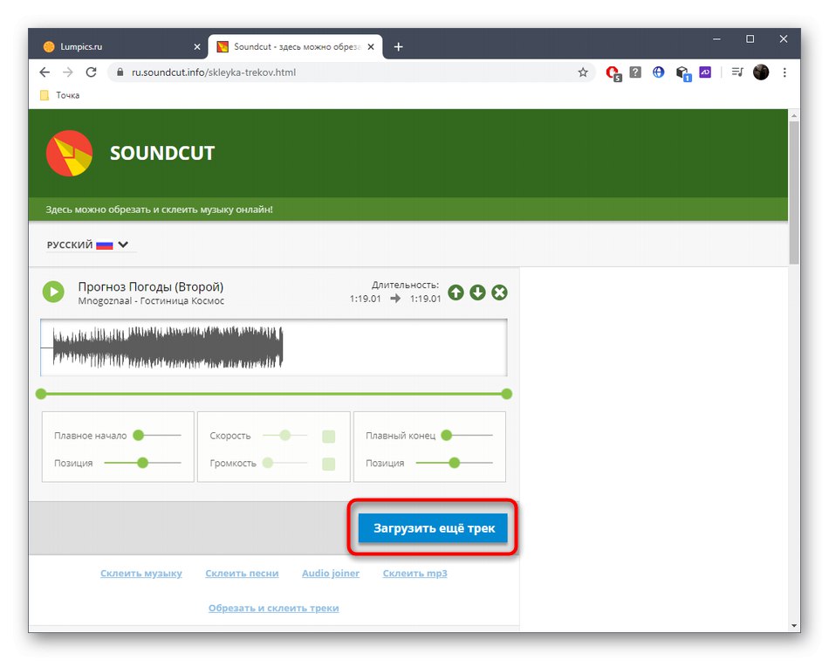Viewport: 829px width, 661px height.
Task: Click the SOUNDCUT title text
Action: (162, 153)
